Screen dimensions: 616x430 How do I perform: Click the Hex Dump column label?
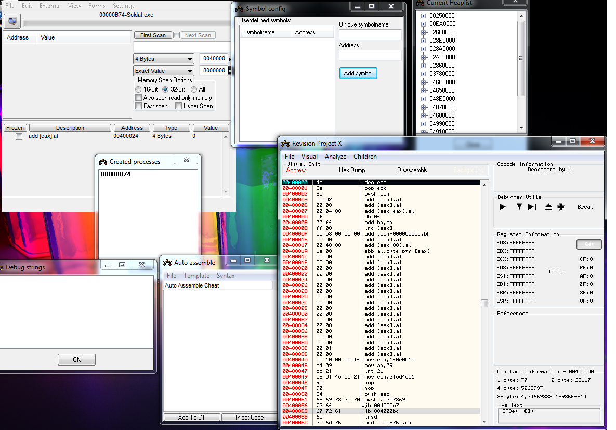[352, 170]
